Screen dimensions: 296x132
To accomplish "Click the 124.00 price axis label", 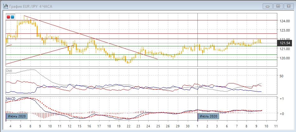I will (x=284, y=21).
